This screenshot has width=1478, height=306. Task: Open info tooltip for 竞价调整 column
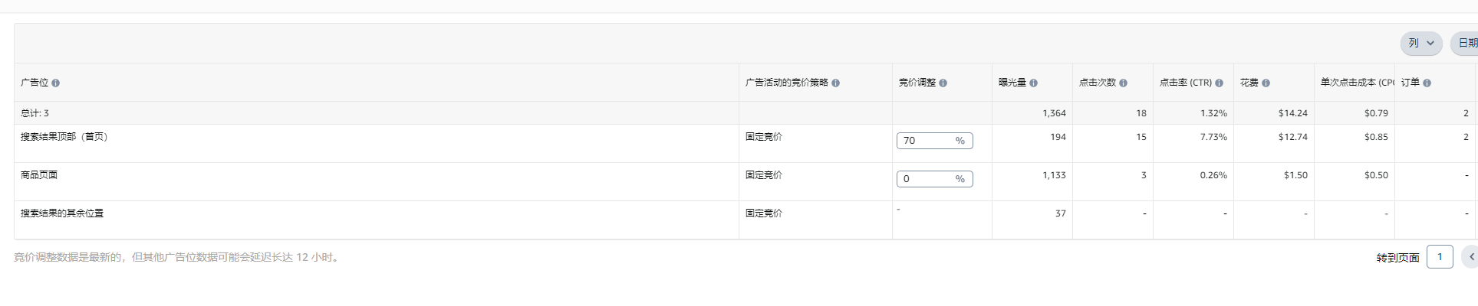[x=943, y=83]
